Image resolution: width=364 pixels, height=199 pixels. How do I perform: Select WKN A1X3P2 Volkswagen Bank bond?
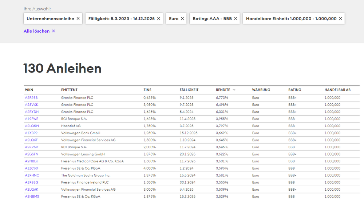[x=31, y=133]
